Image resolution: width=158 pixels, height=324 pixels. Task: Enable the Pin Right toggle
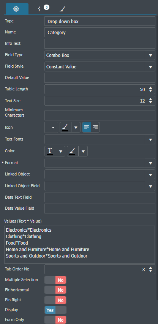point(55,300)
